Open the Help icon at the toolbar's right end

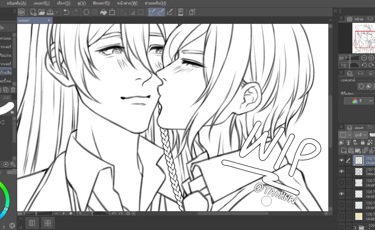click(192, 12)
